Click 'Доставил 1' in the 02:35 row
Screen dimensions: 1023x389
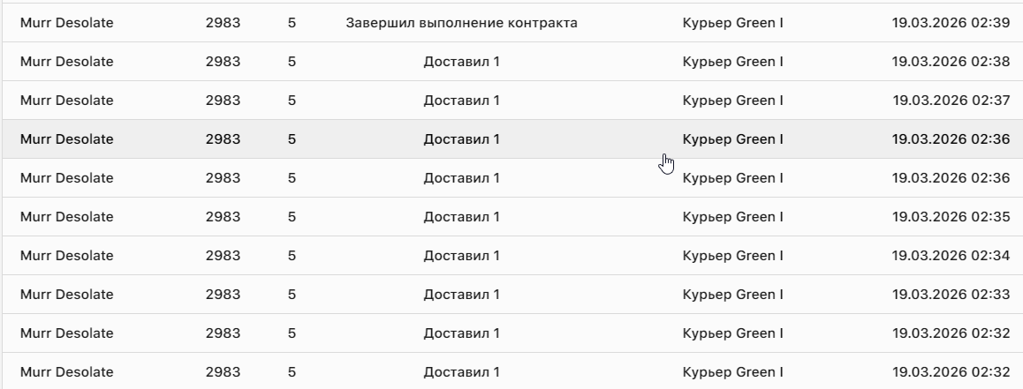[461, 217]
